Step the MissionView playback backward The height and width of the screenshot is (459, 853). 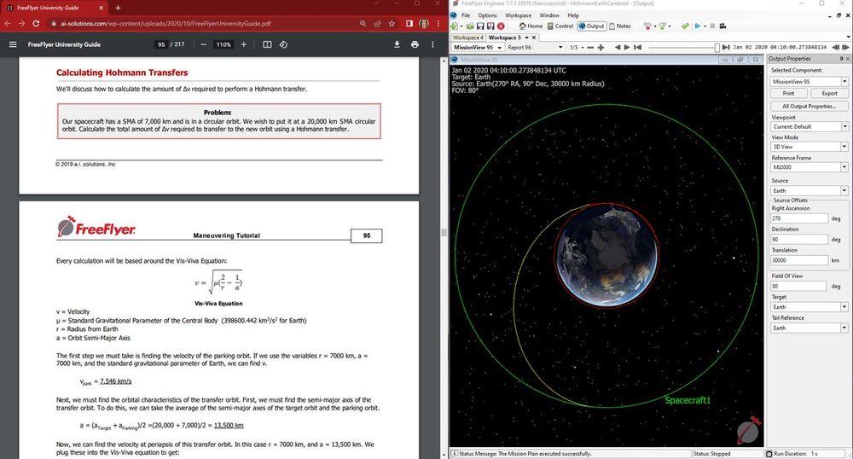[618, 47]
